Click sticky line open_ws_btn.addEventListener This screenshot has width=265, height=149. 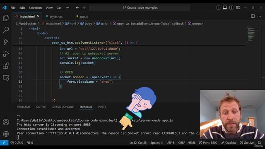tap(95, 43)
